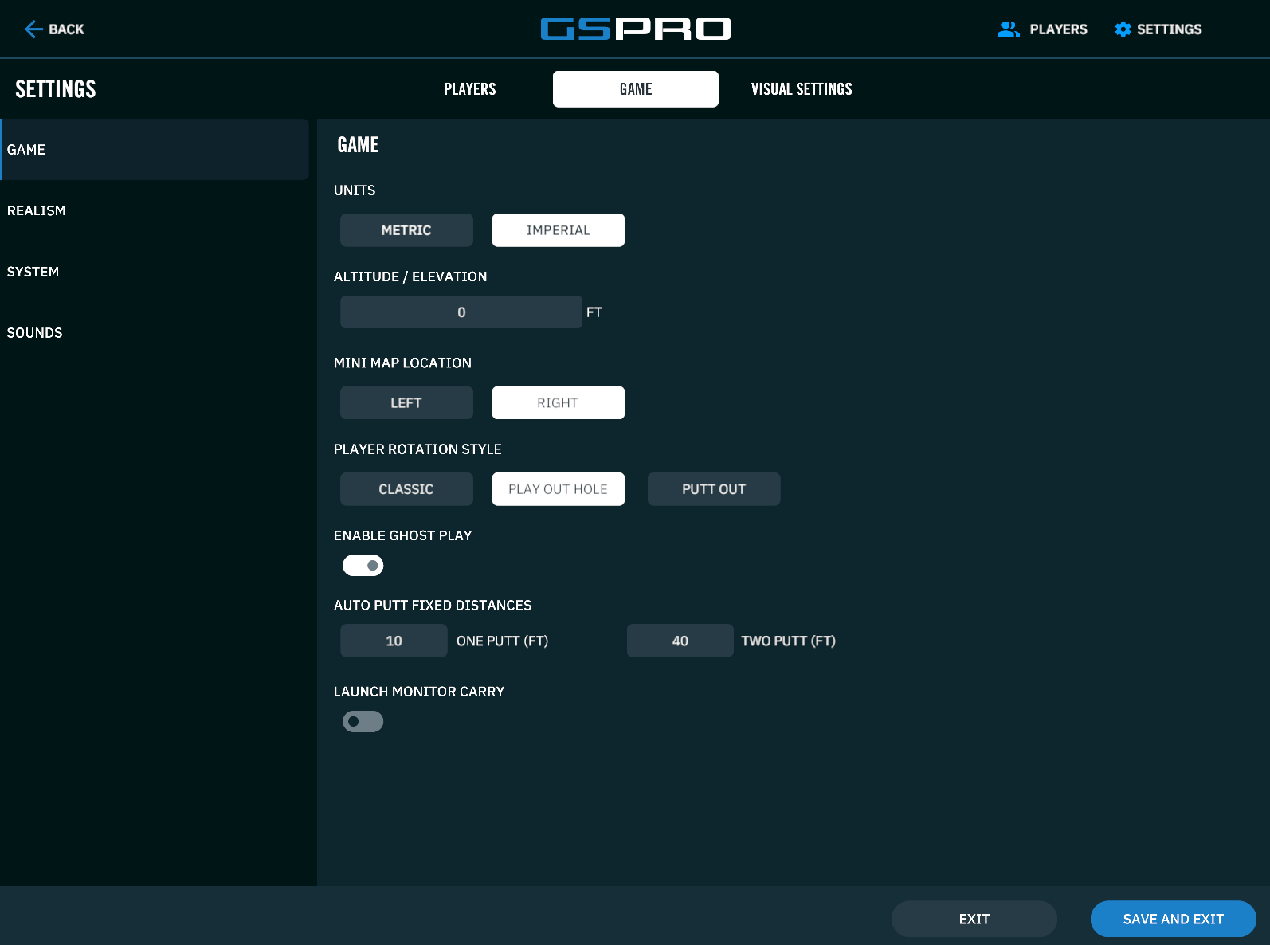Open the Sounds settings section
Image resolution: width=1270 pixels, height=945 pixels.
coord(35,333)
